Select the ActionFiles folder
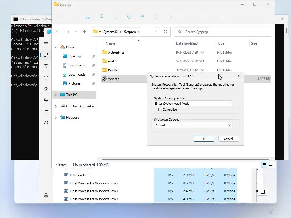The height and width of the screenshot is (218, 291). [x=116, y=53]
